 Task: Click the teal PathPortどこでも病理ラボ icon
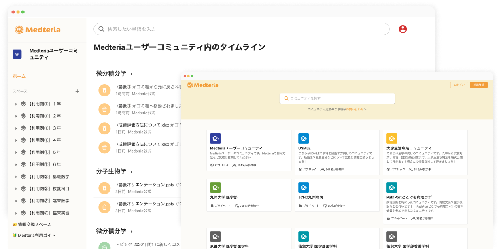(x=392, y=187)
